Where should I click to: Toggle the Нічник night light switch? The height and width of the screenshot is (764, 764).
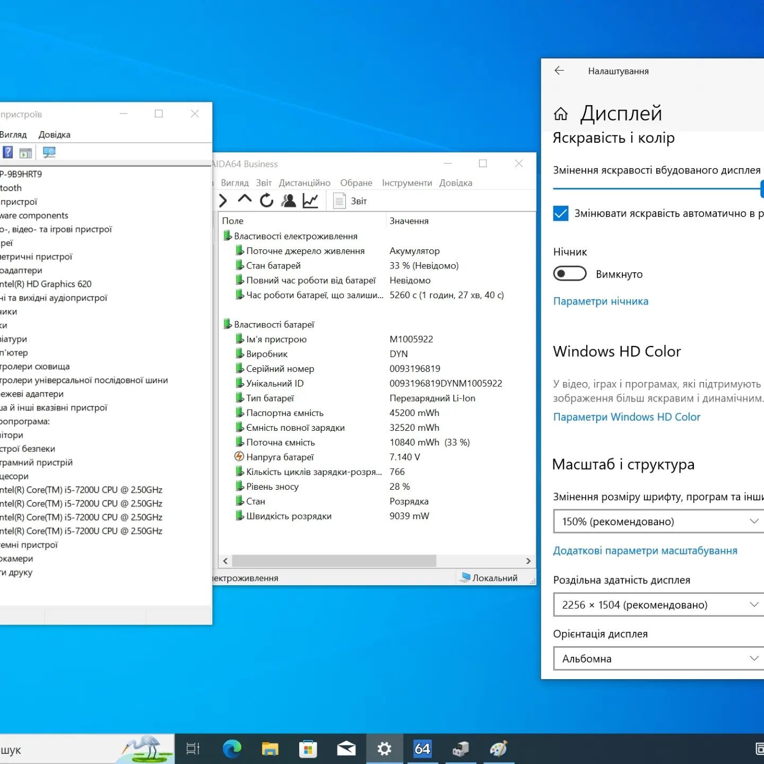click(x=570, y=274)
